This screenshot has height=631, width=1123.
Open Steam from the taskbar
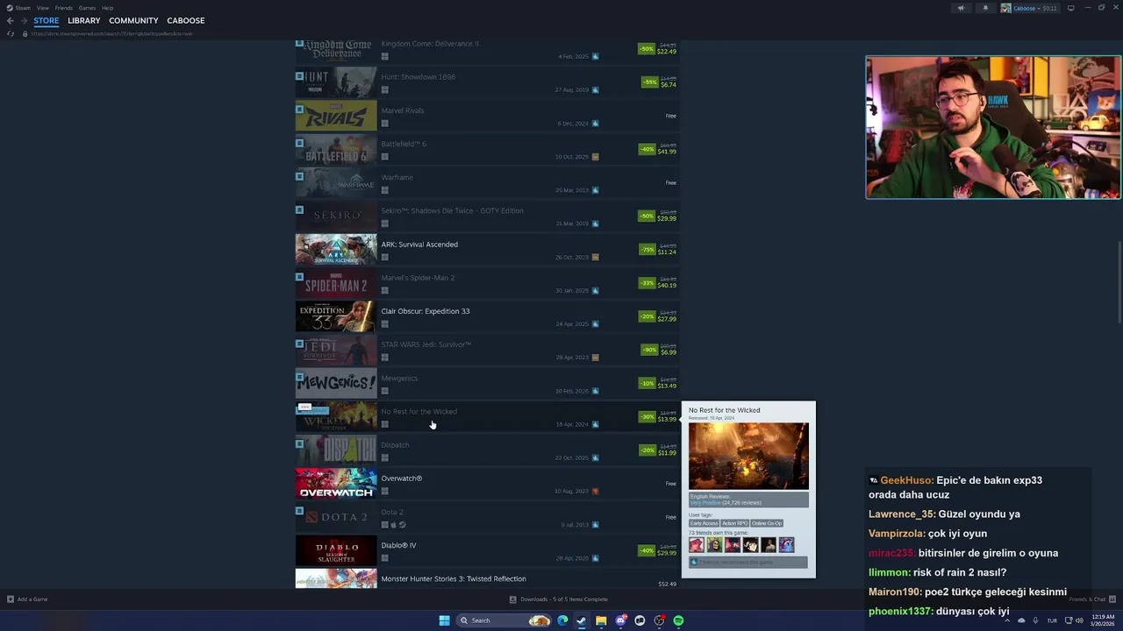tap(582, 620)
